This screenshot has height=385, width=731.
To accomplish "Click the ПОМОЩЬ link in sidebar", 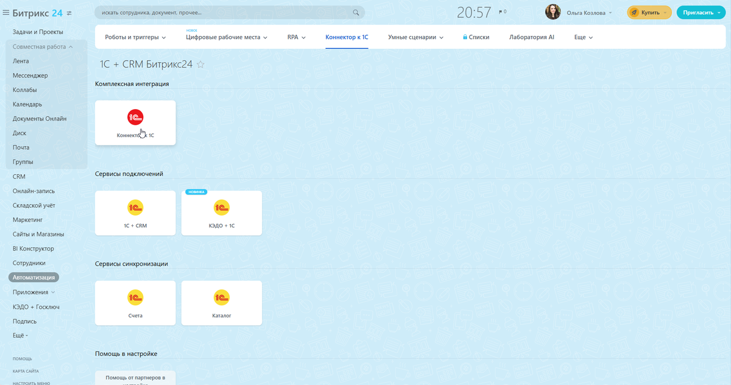I will click(x=23, y=359).
